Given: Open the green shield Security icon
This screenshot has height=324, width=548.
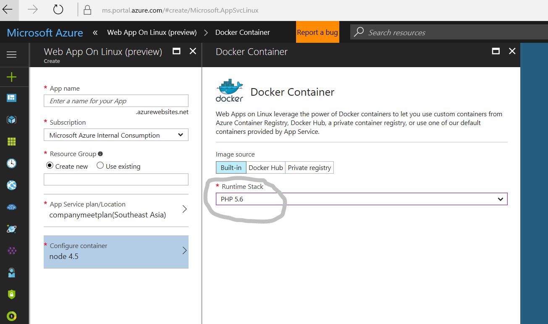Looking at the screenshot, I should [x=12, y=294].
